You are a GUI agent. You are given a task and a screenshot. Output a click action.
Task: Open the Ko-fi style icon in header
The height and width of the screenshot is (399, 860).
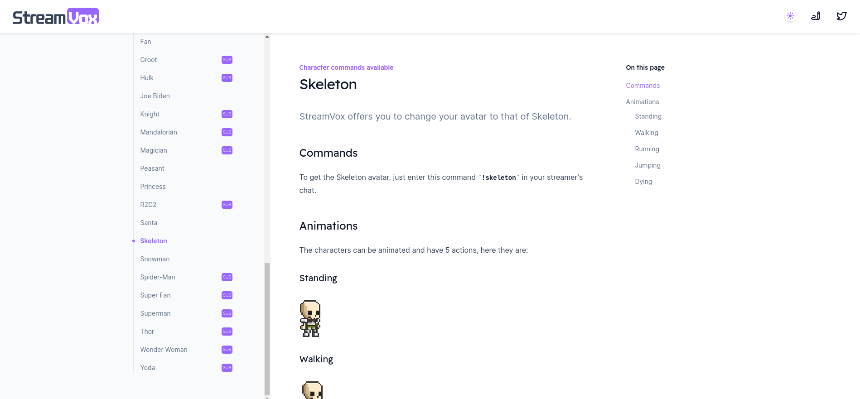pos(816,16)
